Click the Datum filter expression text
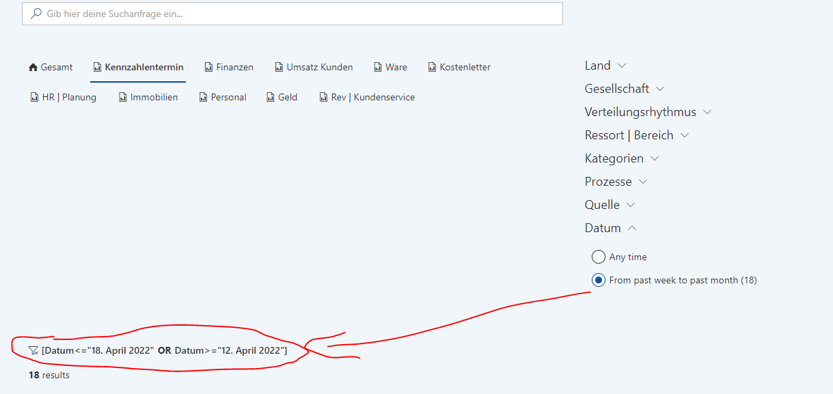 [164, 350]
